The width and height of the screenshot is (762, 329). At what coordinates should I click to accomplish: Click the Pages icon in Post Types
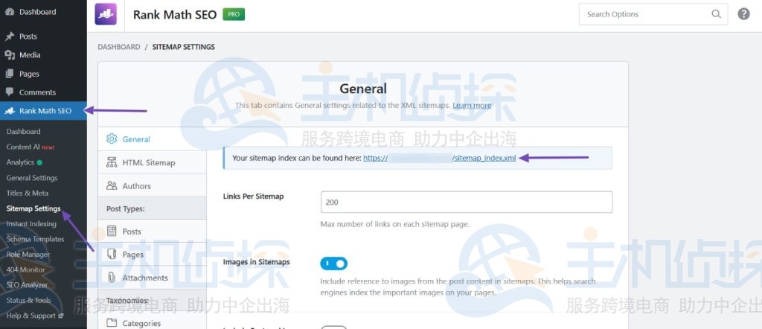[112, 254]
